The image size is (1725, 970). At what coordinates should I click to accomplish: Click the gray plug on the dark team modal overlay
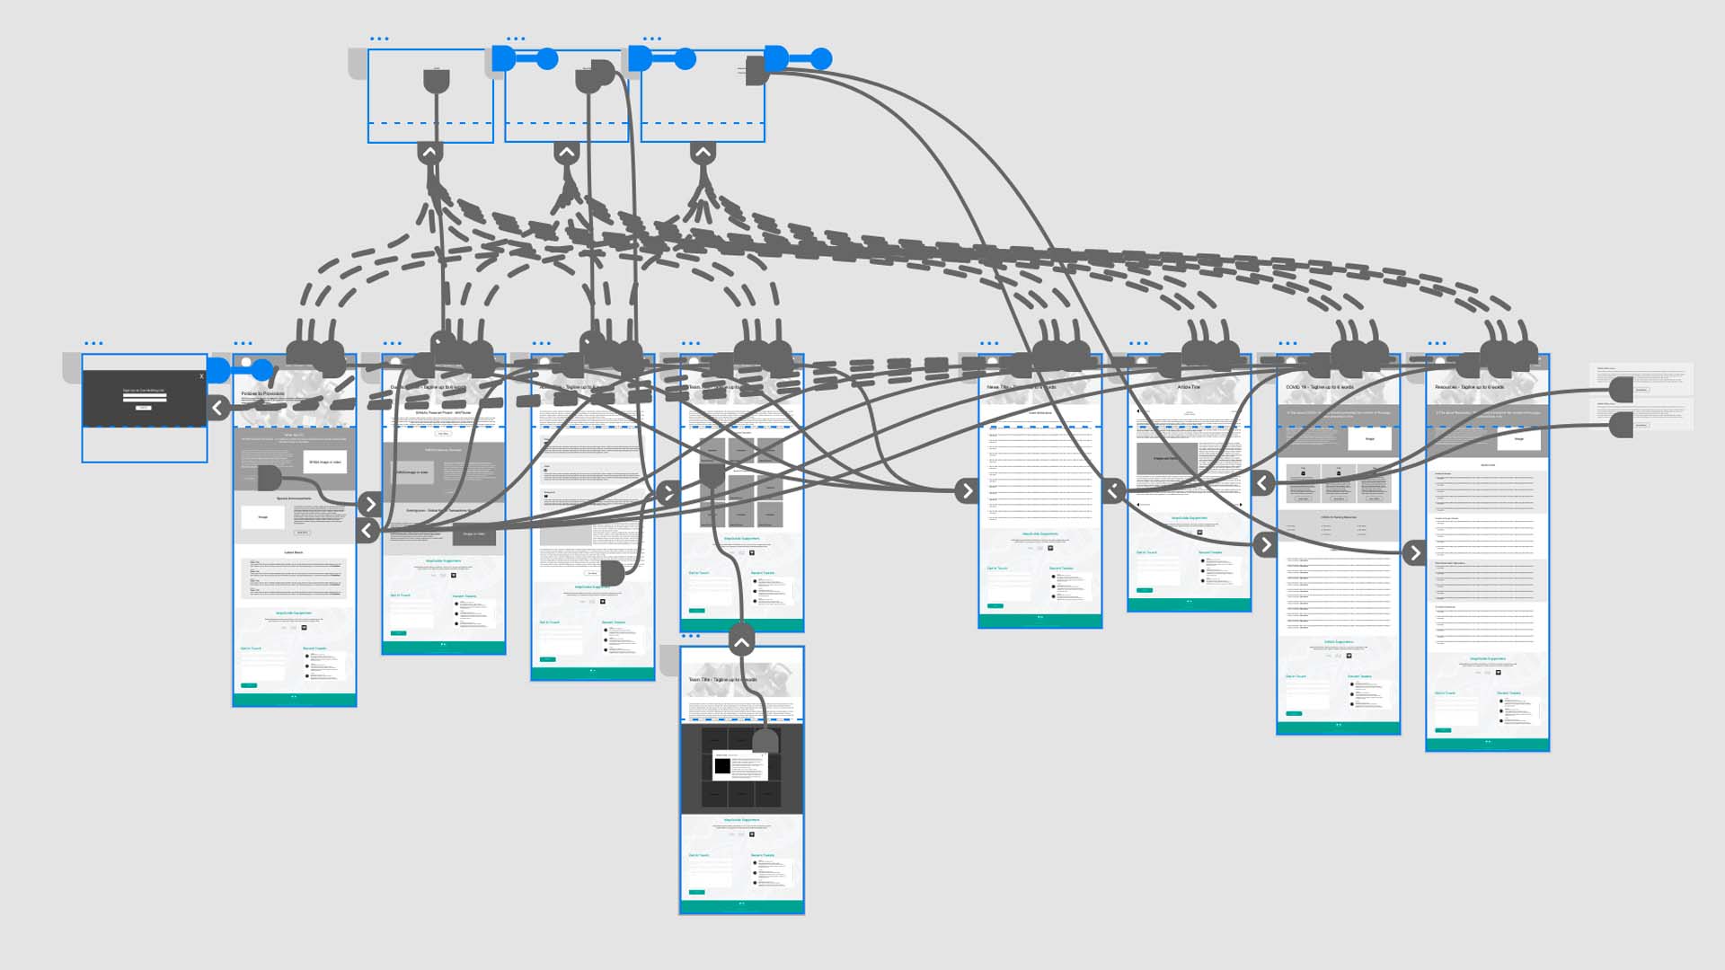765,742
